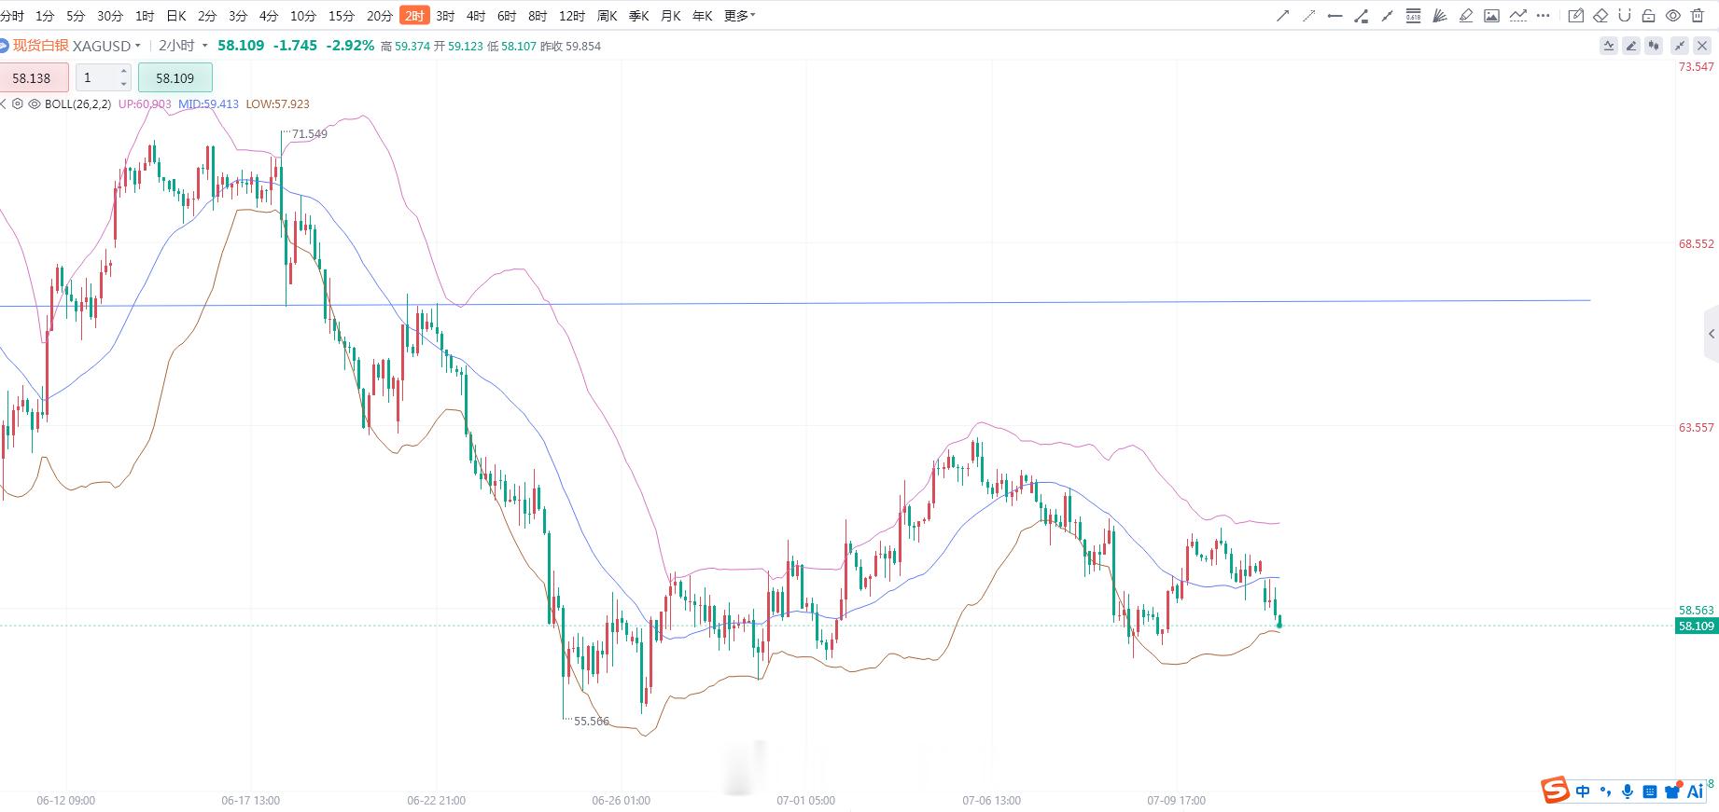1719x812 pixels.
Task: Switch to the 15分 timeframe
Action: (x=342, y=16)
